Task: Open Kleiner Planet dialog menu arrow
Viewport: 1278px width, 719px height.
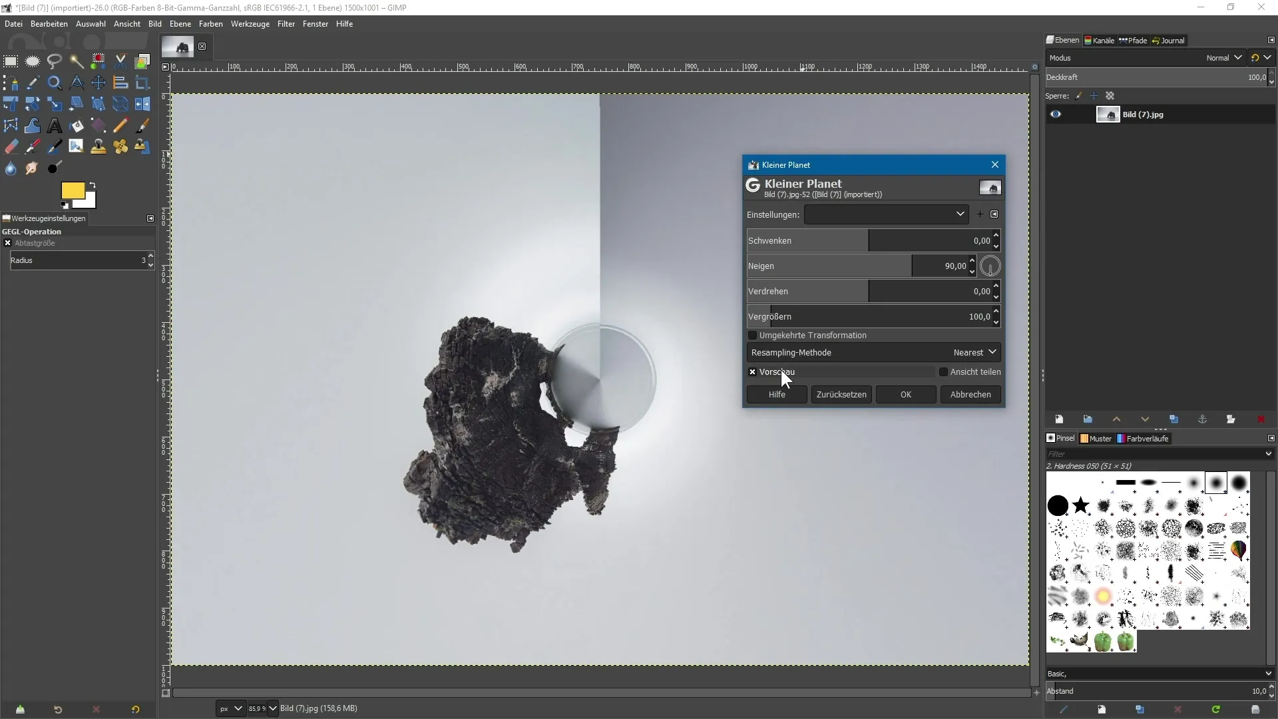Action: pyautogui.click(x=994, y=214)
